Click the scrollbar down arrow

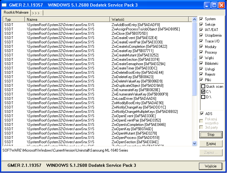click(x=194, y=144)
